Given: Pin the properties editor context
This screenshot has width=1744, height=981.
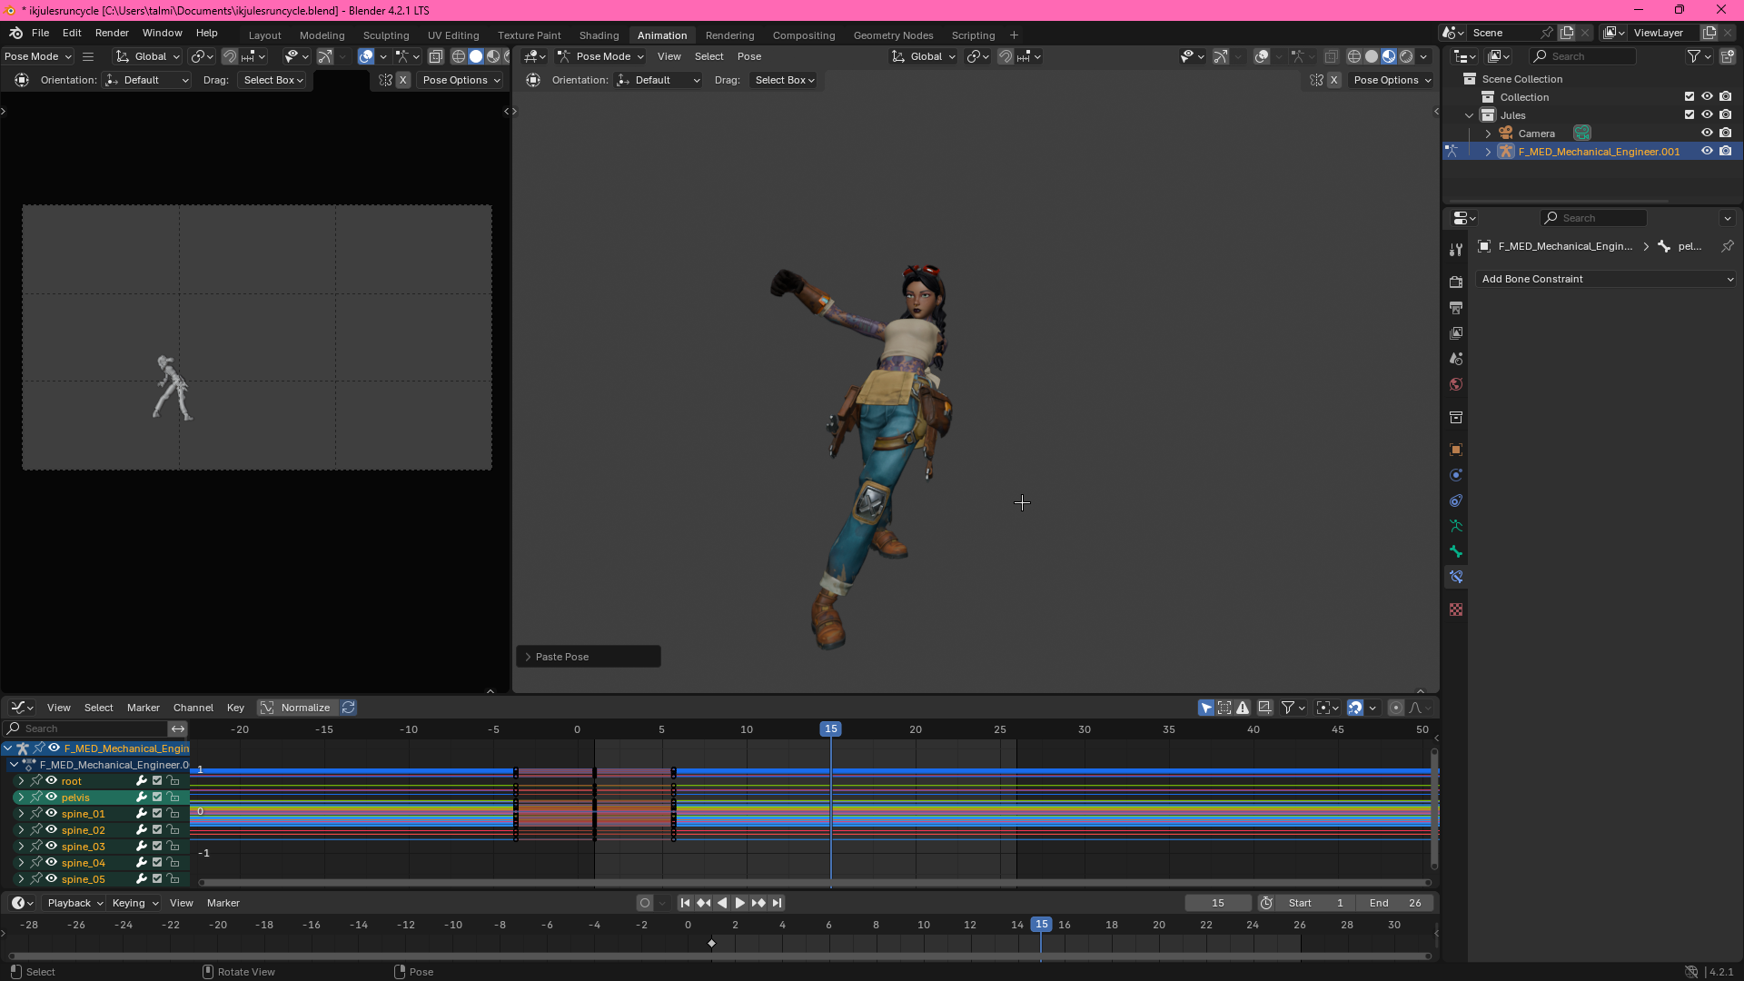Looking at the screenshot, I should (x=1728, y=246).
